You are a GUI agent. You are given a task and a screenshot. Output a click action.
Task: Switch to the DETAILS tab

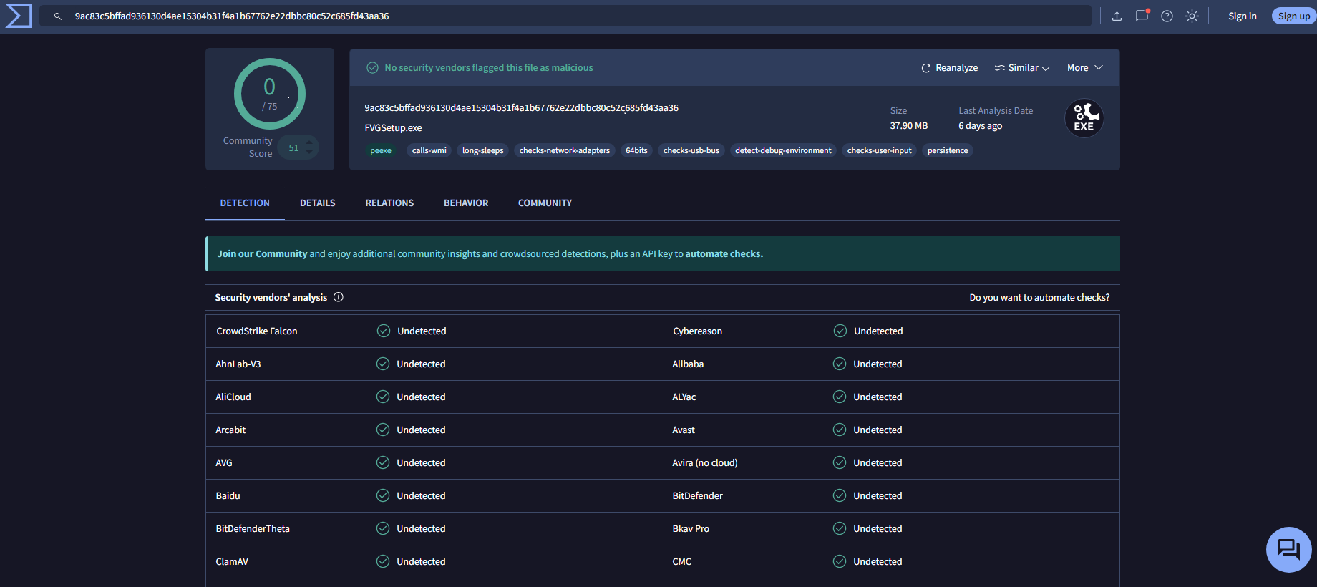(x=318, y=203)
